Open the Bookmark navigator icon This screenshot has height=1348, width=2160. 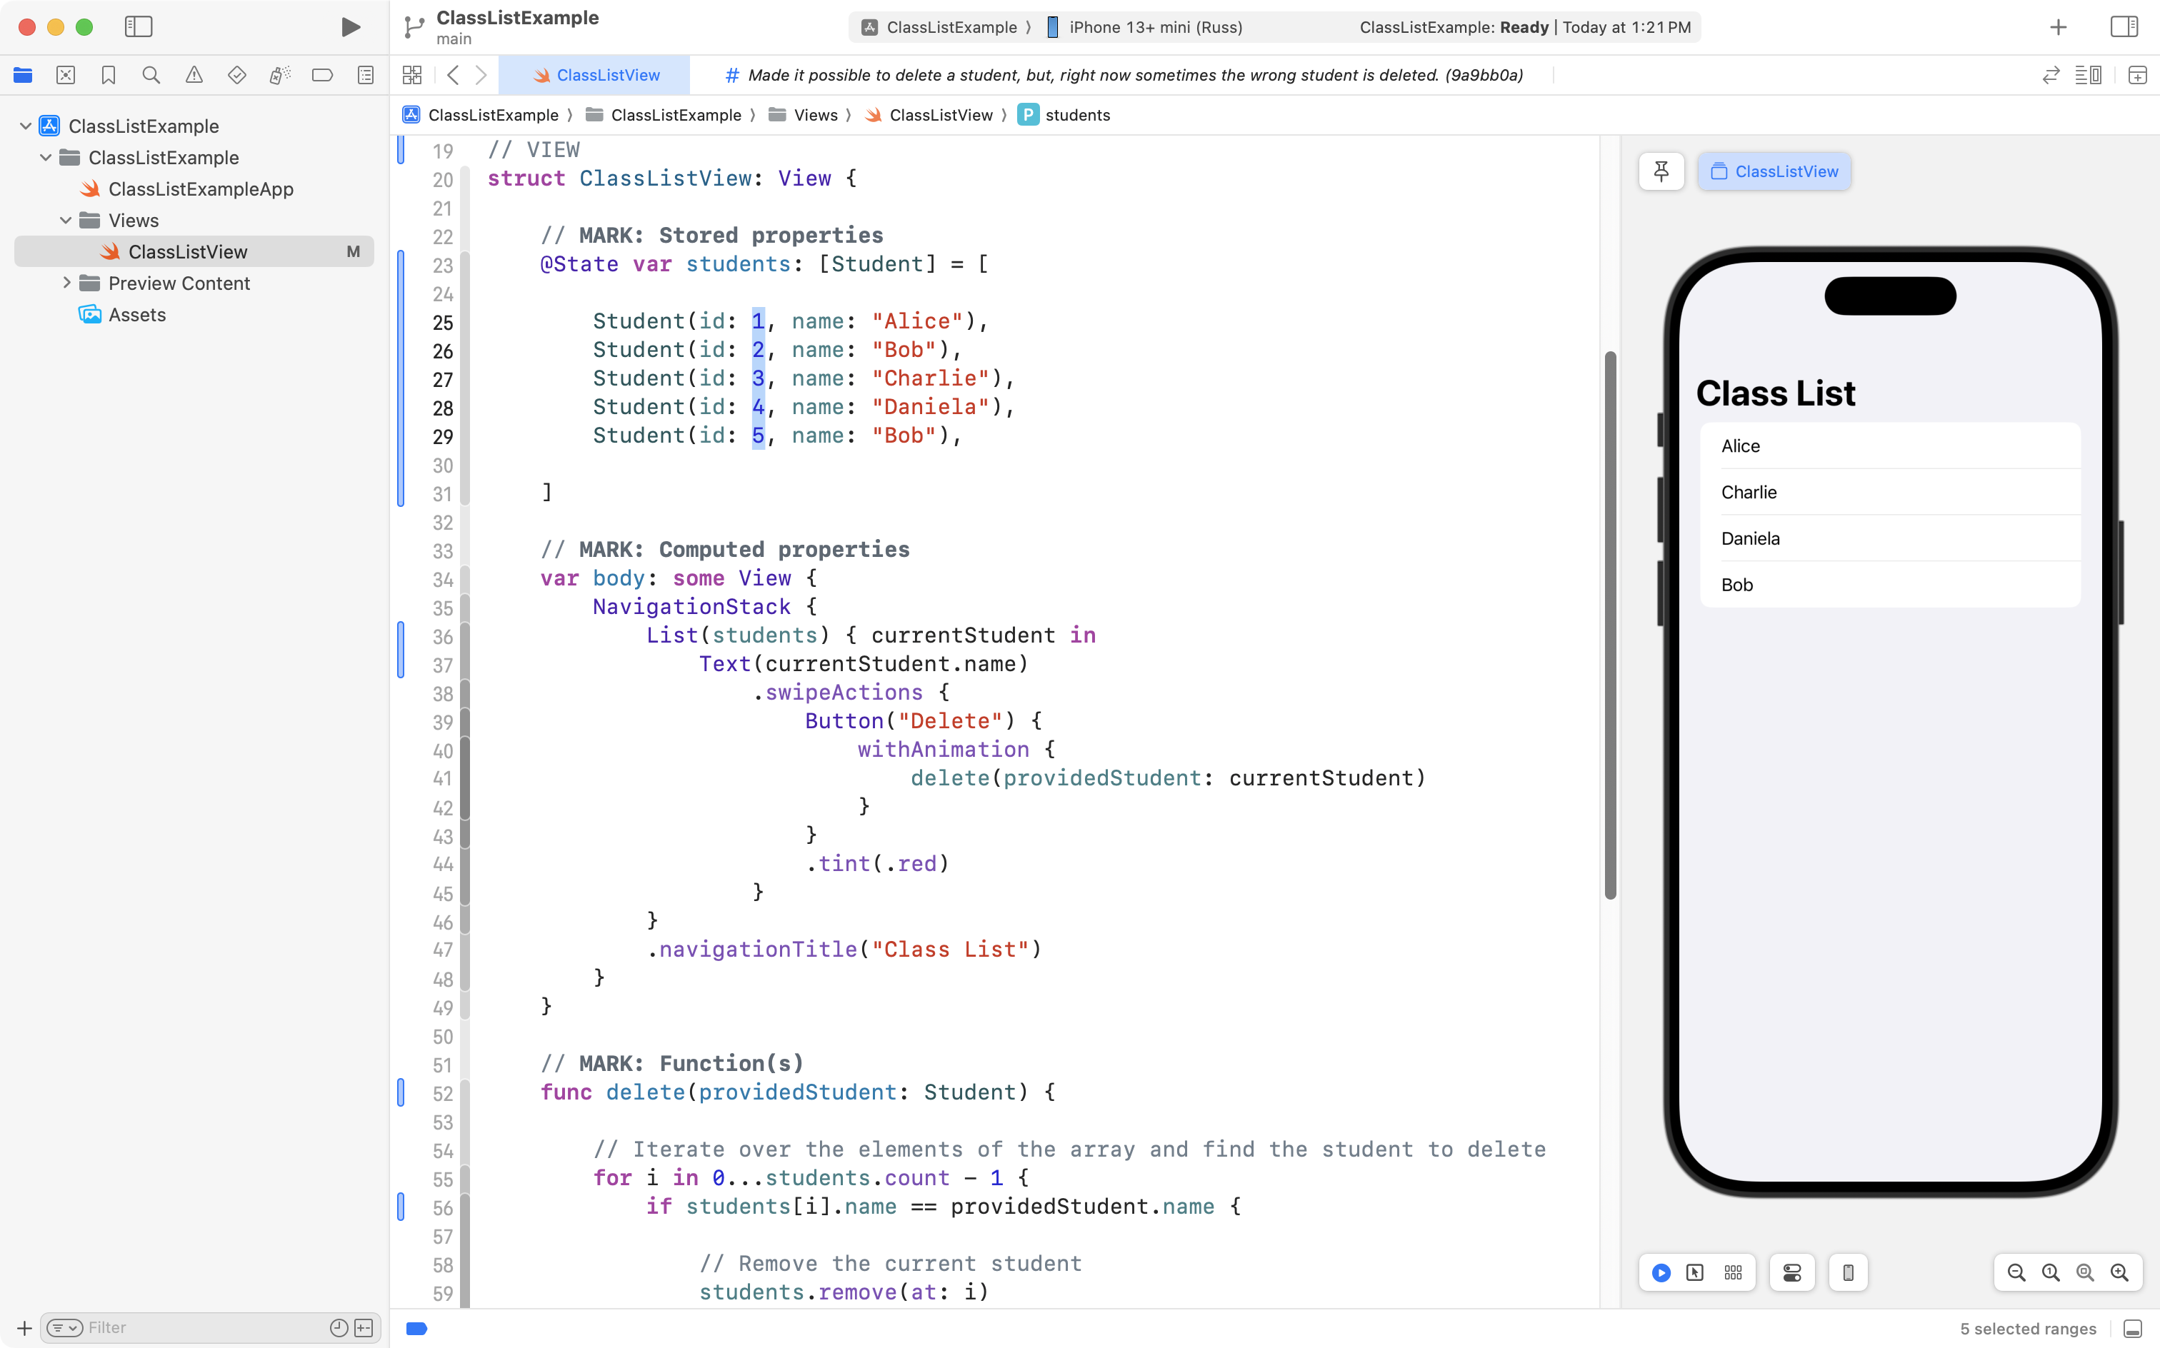(108, 75)
